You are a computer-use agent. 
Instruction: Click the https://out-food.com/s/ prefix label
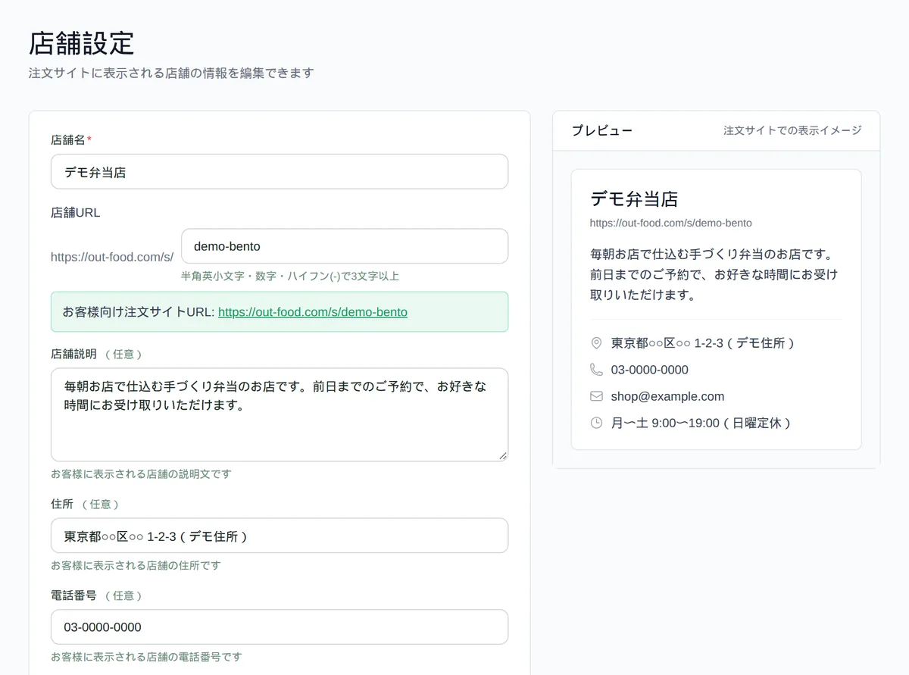coord(112,257)
